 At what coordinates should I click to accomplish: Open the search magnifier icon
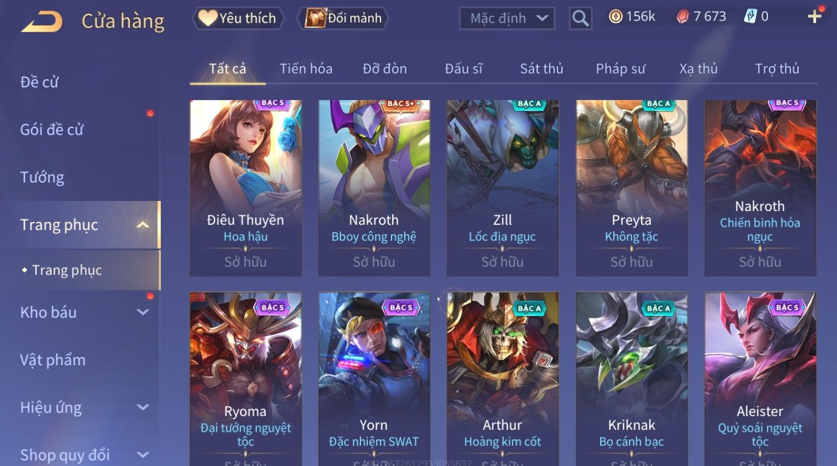click(x=580, y=18)
